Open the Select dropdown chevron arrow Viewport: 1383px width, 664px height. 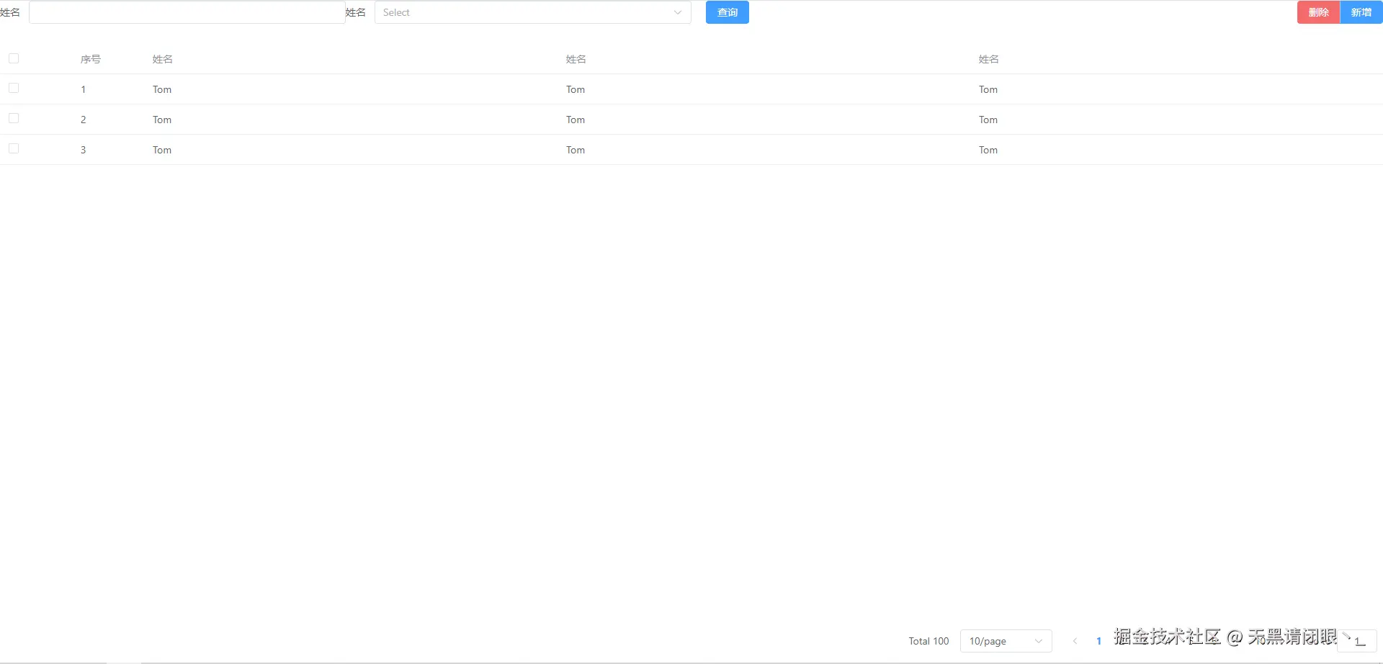pos(676,12)
